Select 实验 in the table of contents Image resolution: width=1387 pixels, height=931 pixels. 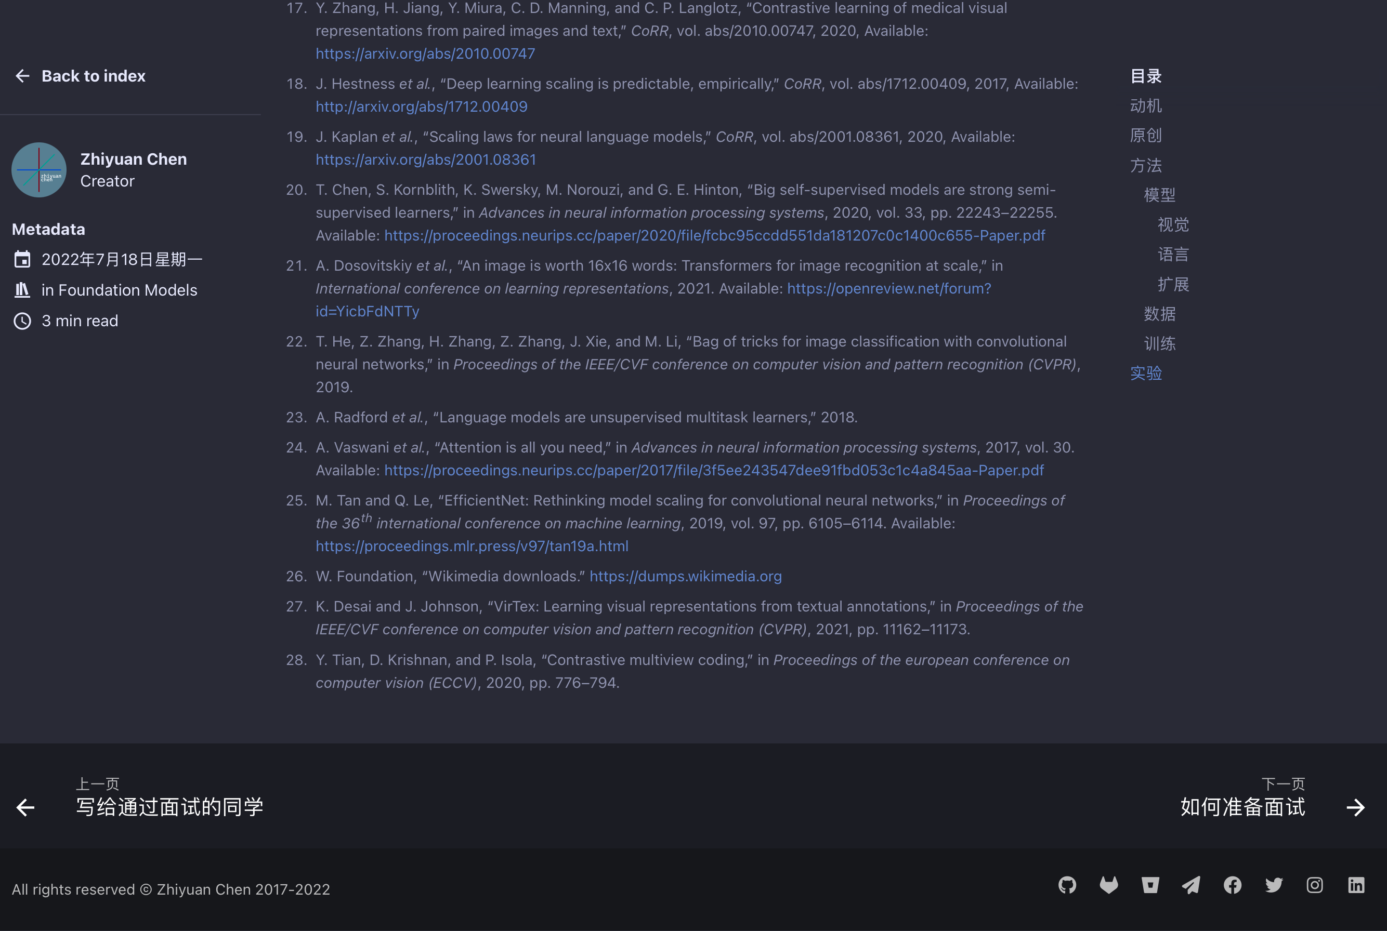point(1146,373)
